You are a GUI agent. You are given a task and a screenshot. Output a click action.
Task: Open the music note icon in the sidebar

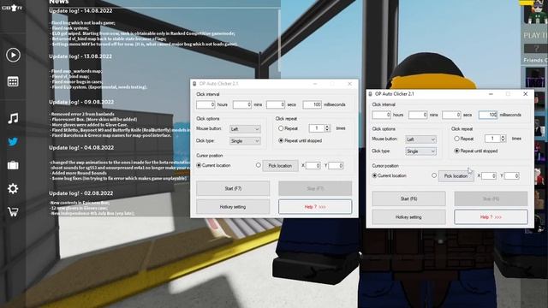(x=13, y=118)
